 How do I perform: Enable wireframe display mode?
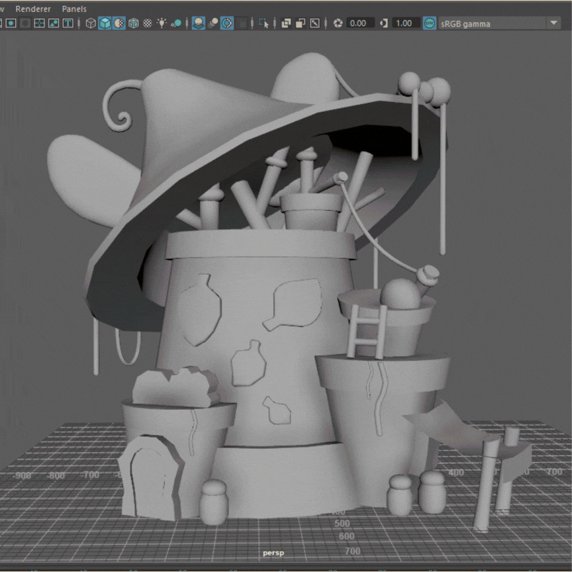pos(91,23)
